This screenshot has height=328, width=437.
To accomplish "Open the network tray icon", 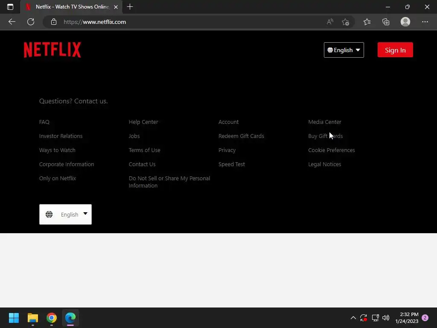I will coord(376,318).
